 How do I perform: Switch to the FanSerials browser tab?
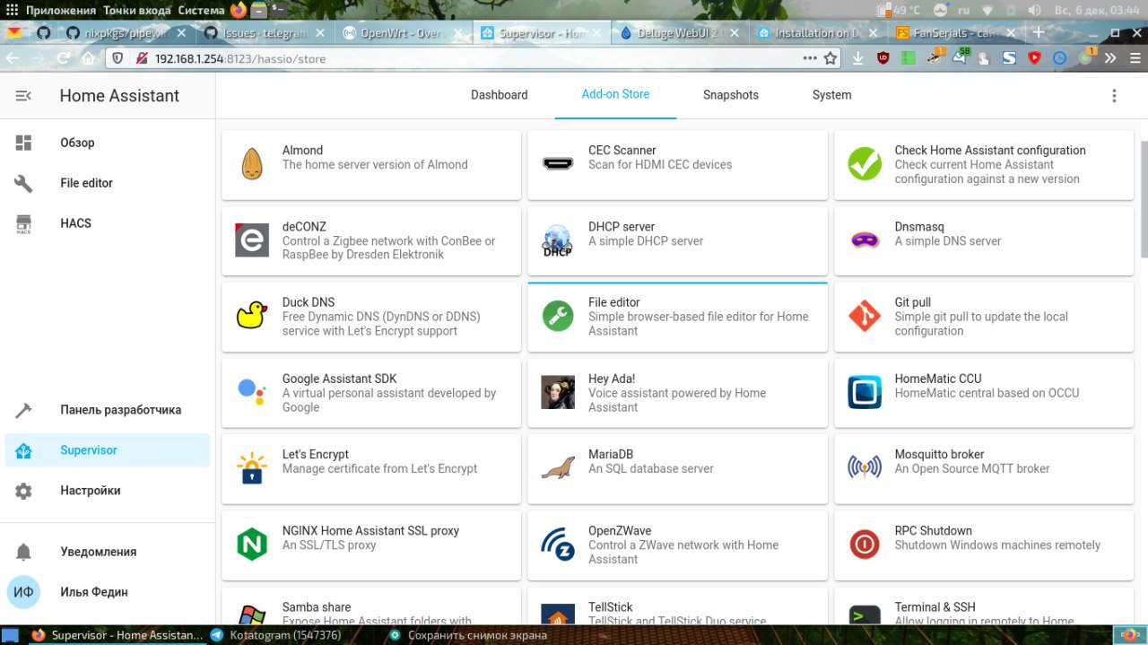[957, 32]
